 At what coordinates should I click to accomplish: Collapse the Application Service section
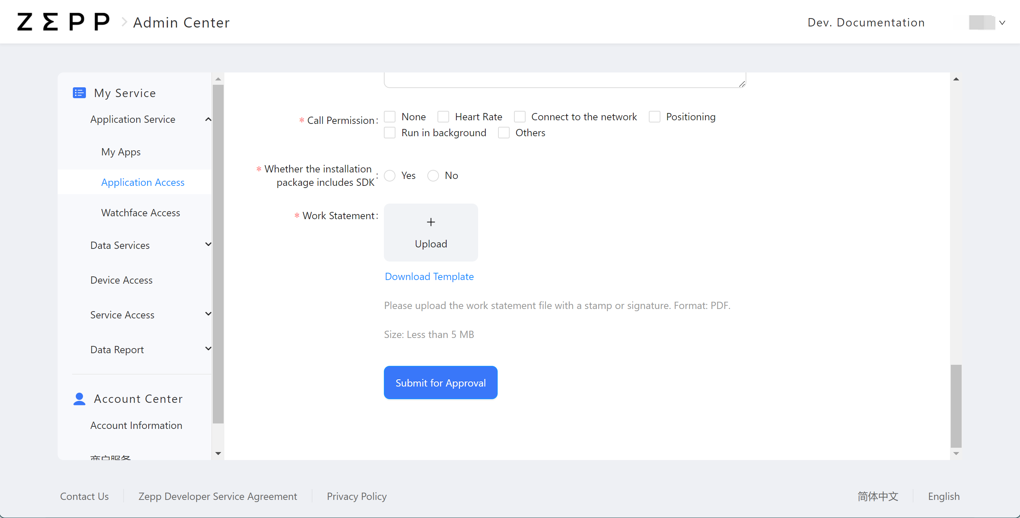click(x=208, y=119)
